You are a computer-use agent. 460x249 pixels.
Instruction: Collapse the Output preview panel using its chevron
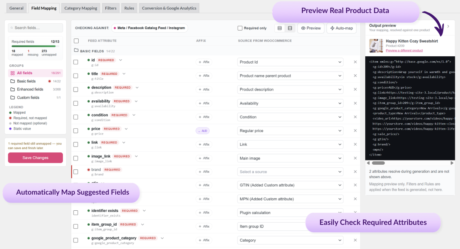tap(449, 26)
